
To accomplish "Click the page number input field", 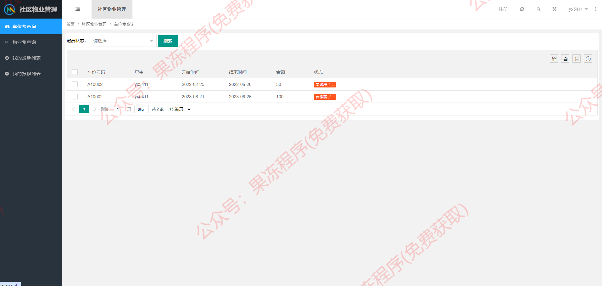I will [x=118, y=109].
